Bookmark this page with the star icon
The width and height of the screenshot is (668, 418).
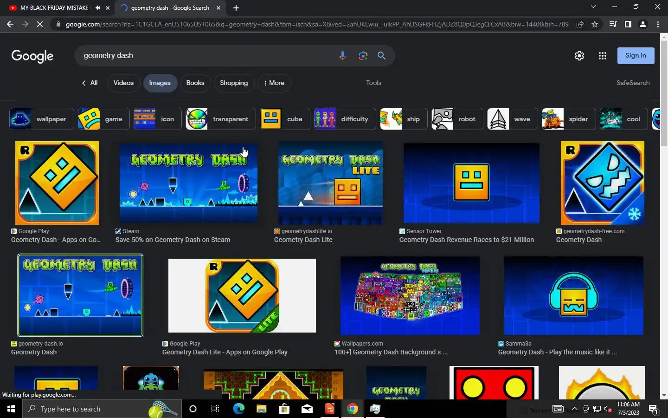(x=595, y=24)
